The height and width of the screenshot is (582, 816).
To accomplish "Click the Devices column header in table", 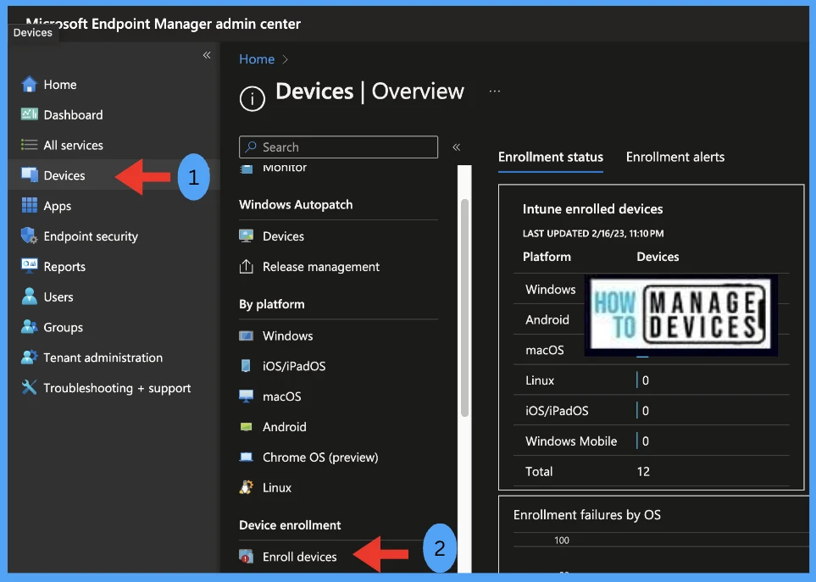I will tap(658, 257).
